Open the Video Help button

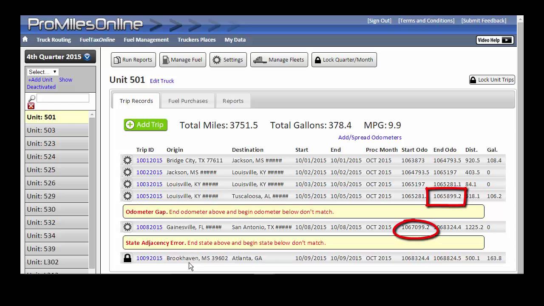[x=495, y=40]
